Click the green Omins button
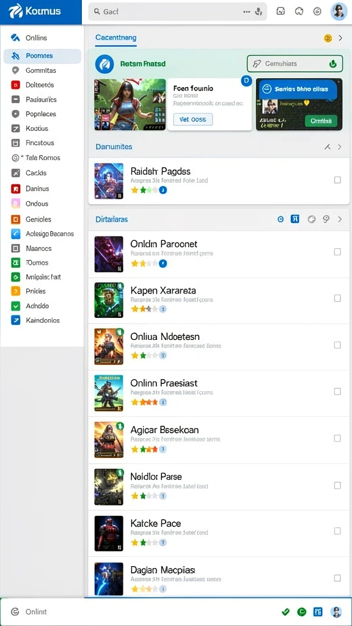Image resolution: width=352 pixels, height=626 pixels. click(321, 121)
